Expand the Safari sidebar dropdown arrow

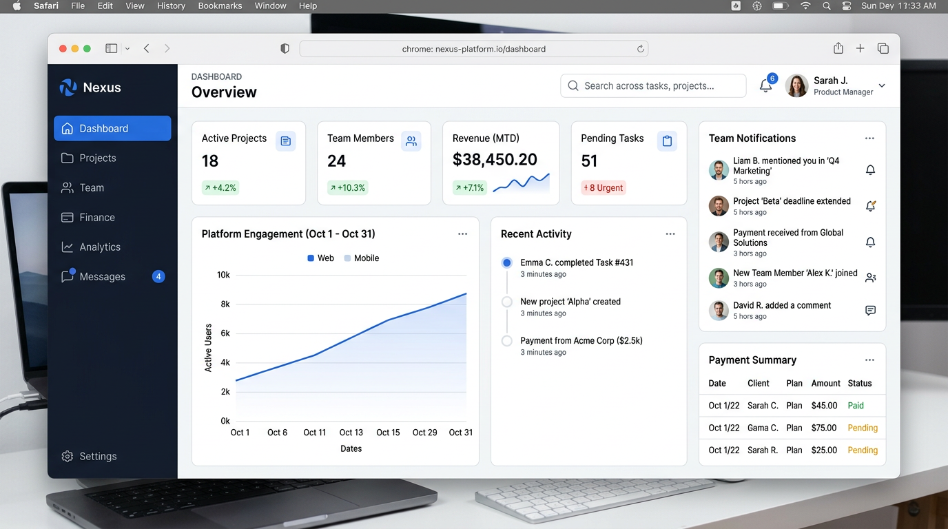(x=127, y=49)
